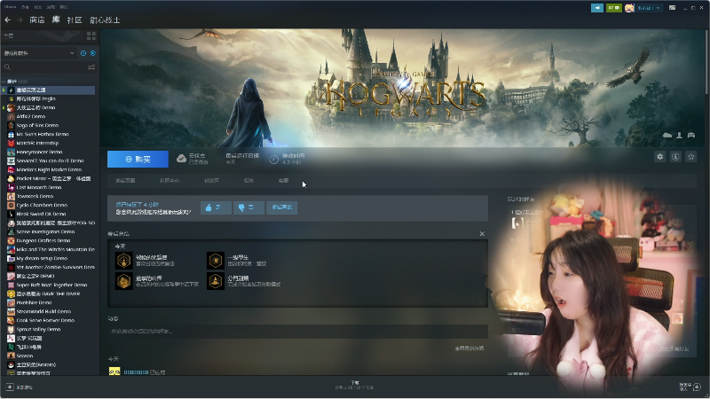This screenshot has height=399, width=710.
Task: Open the announcements megaphone icon
Action: pos(596,8)
